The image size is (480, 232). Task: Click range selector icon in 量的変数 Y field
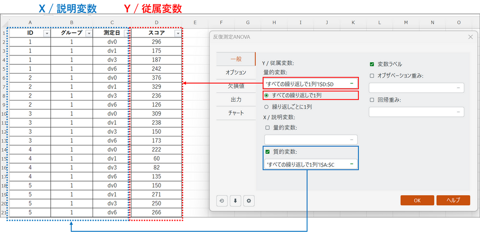[352, 84]
